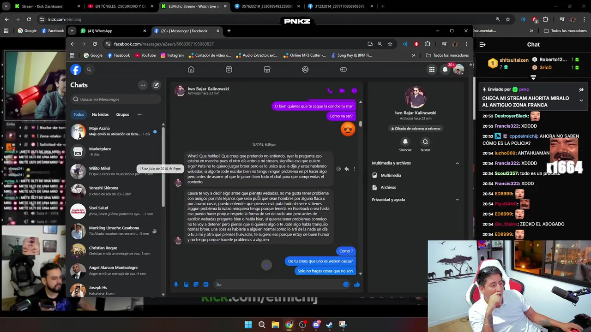
Task: Show more chat filters (three dots)
Action: [139, 114]
